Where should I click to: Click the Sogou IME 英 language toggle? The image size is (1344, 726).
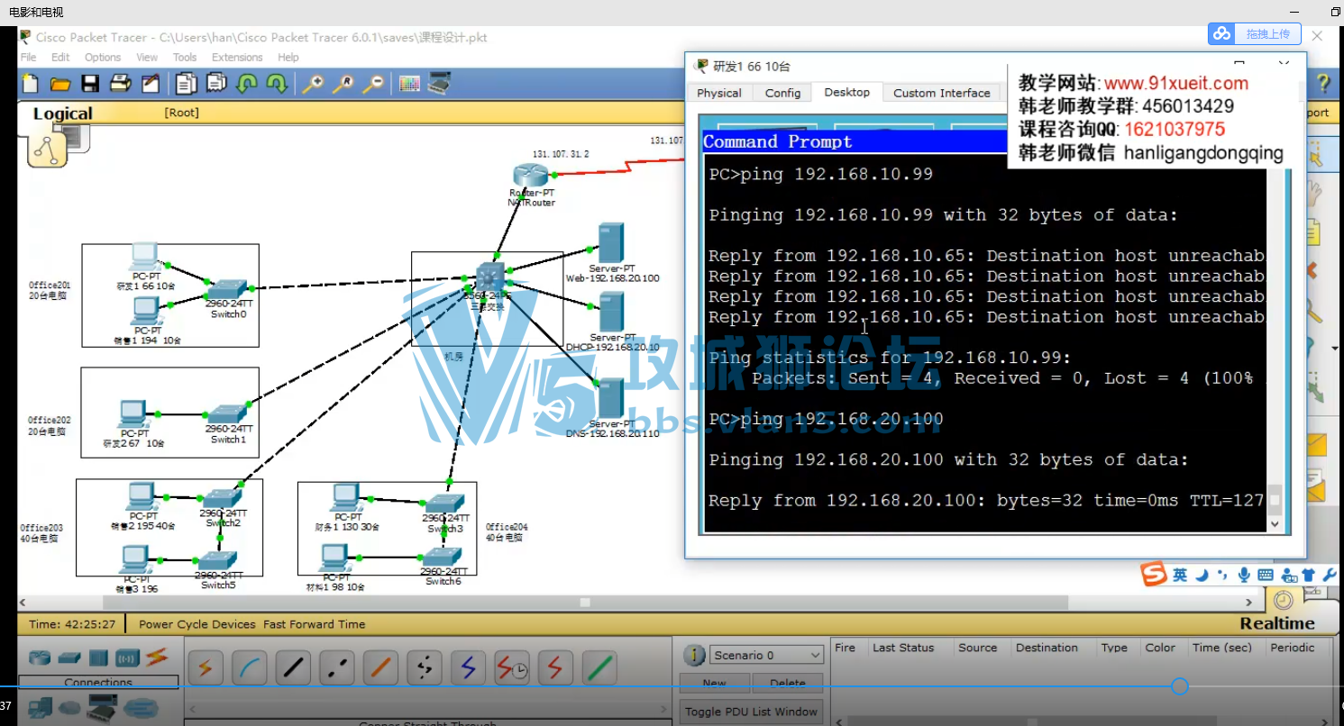(x=1180, y=575)
